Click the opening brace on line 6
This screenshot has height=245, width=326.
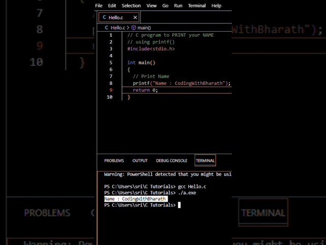(129, 69)
